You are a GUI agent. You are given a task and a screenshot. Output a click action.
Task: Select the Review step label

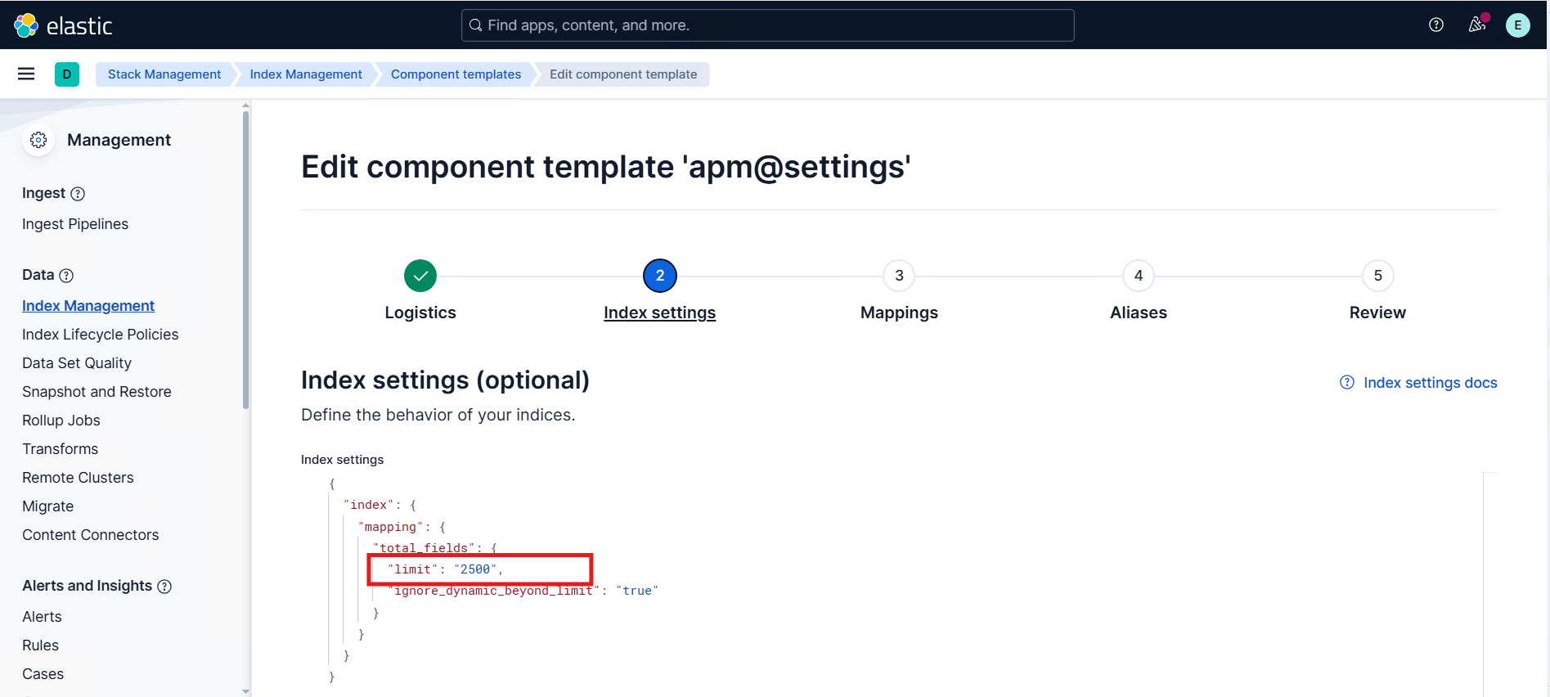click(1378, 313)
